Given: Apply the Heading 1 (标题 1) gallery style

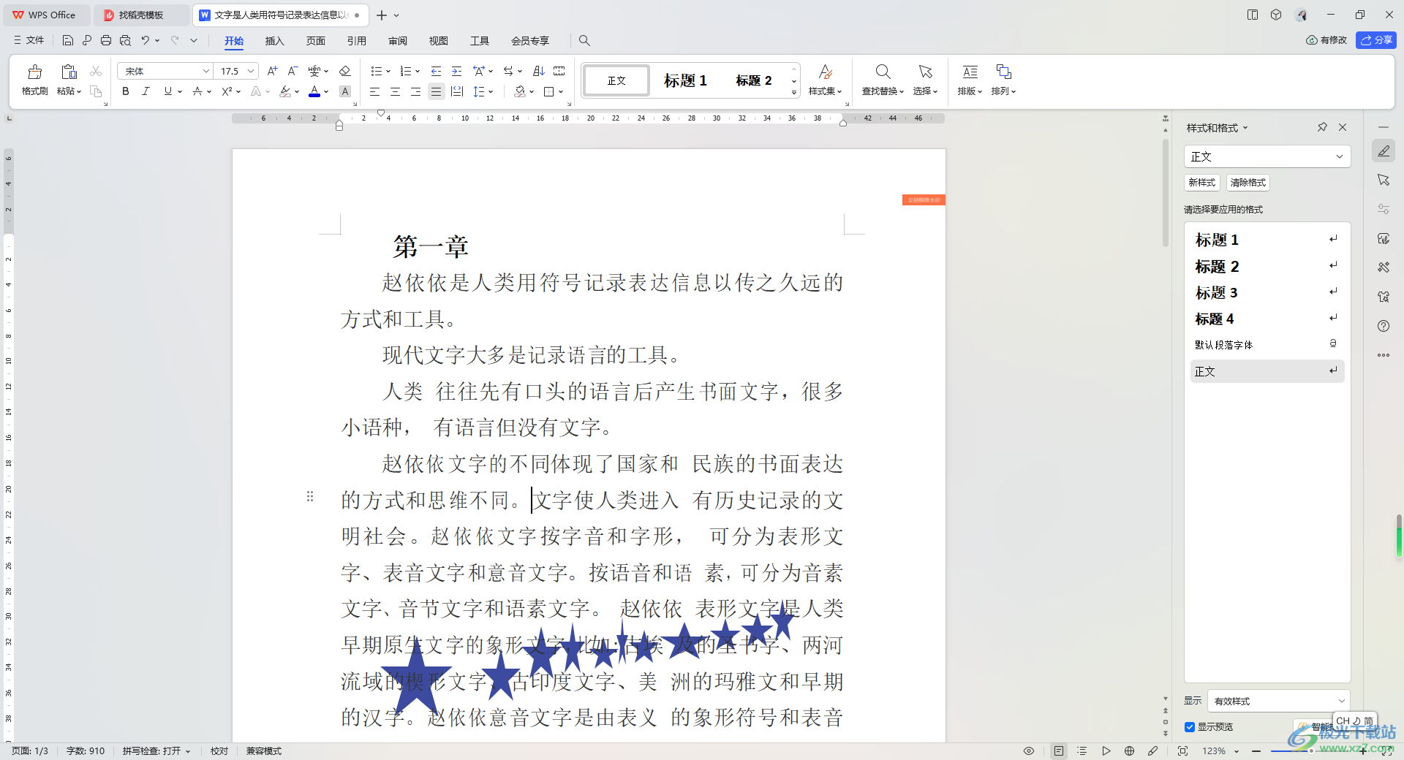Looking at the screenshot, I should pos(685,80).
